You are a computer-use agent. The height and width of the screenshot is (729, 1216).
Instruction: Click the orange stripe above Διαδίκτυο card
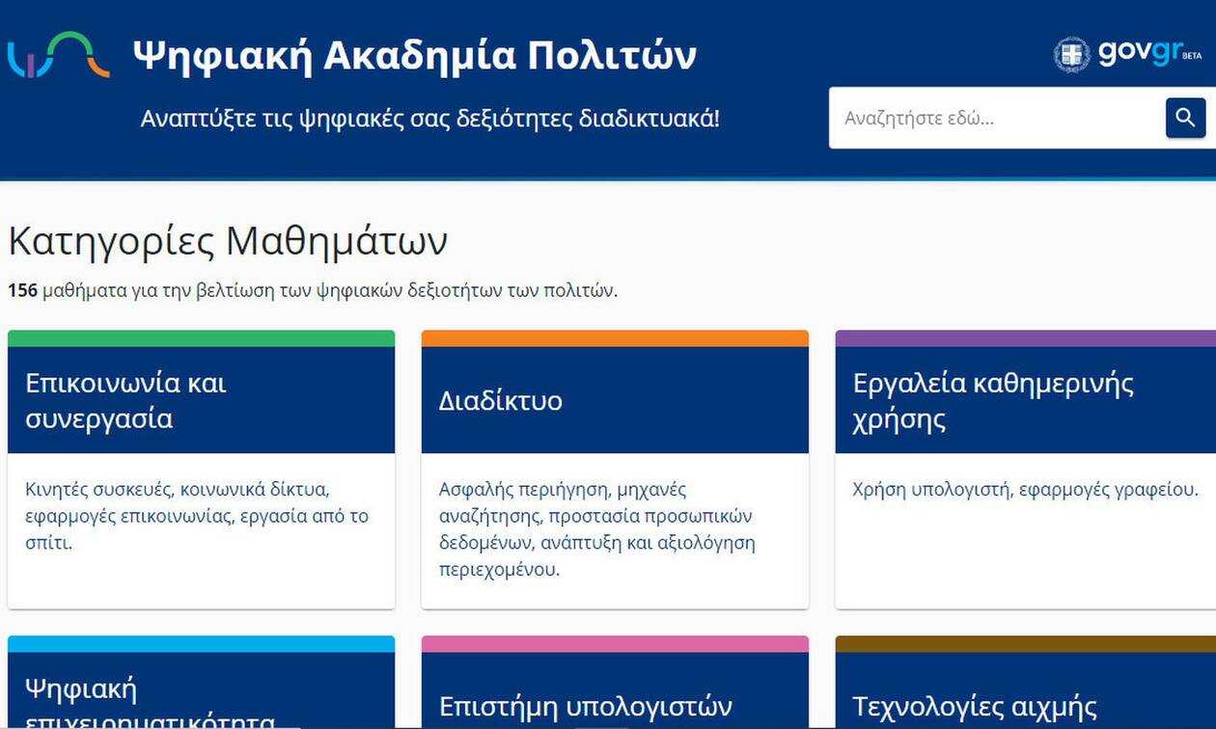pyautogui.click(x=615, y=338)
